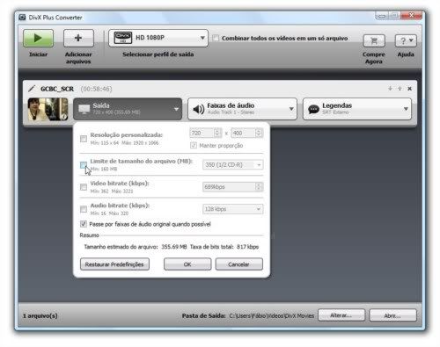Toggle Manter proporção checkbox
This screenshot has width=440, height=347.
[194, 145]
